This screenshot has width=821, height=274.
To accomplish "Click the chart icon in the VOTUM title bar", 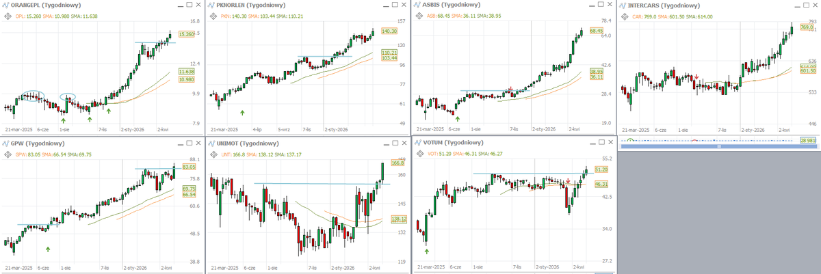I will pos(417,142).
